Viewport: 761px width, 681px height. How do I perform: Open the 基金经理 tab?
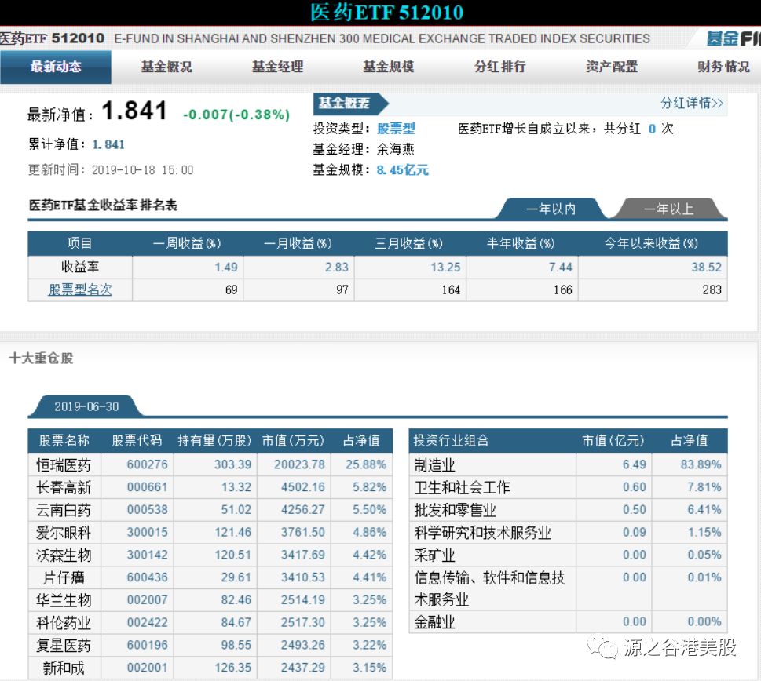(x=277, y=67)
